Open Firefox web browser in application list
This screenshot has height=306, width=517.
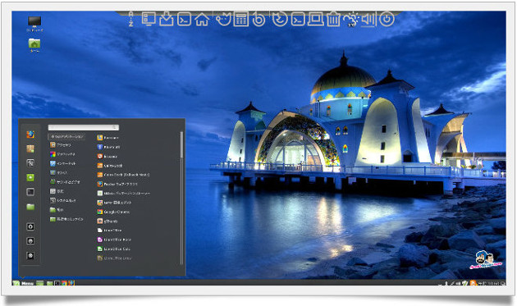(x=117, y=184)
